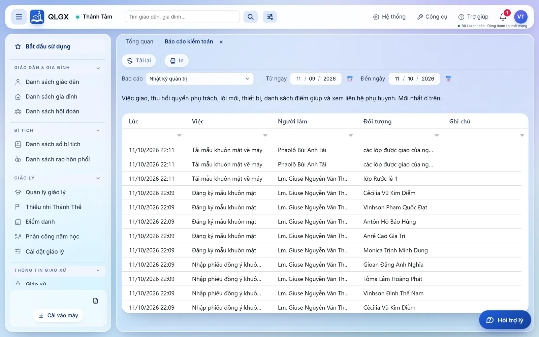Click the document icon above Cài vào máy
This screenshot has height=337, width=539.
[96, 301]
